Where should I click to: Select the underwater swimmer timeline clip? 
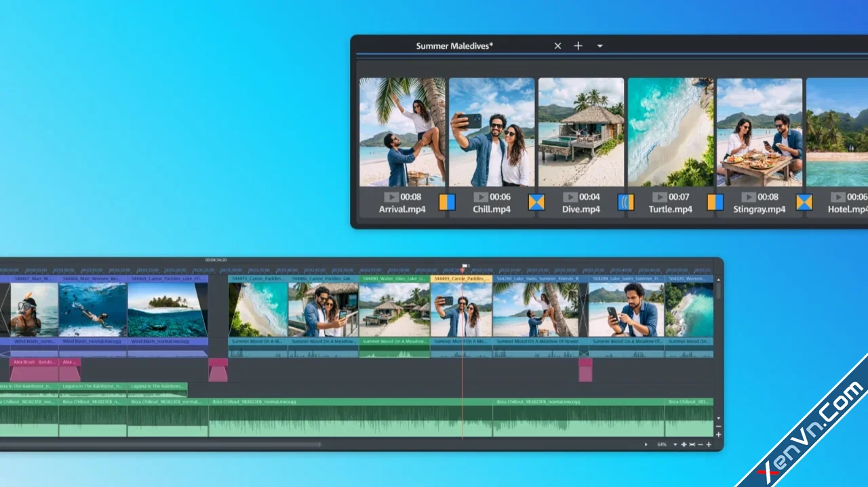pos(93,310)
